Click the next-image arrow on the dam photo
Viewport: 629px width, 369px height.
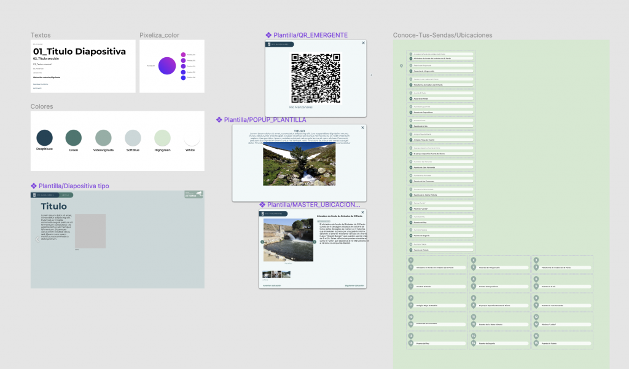click(315, 242)
